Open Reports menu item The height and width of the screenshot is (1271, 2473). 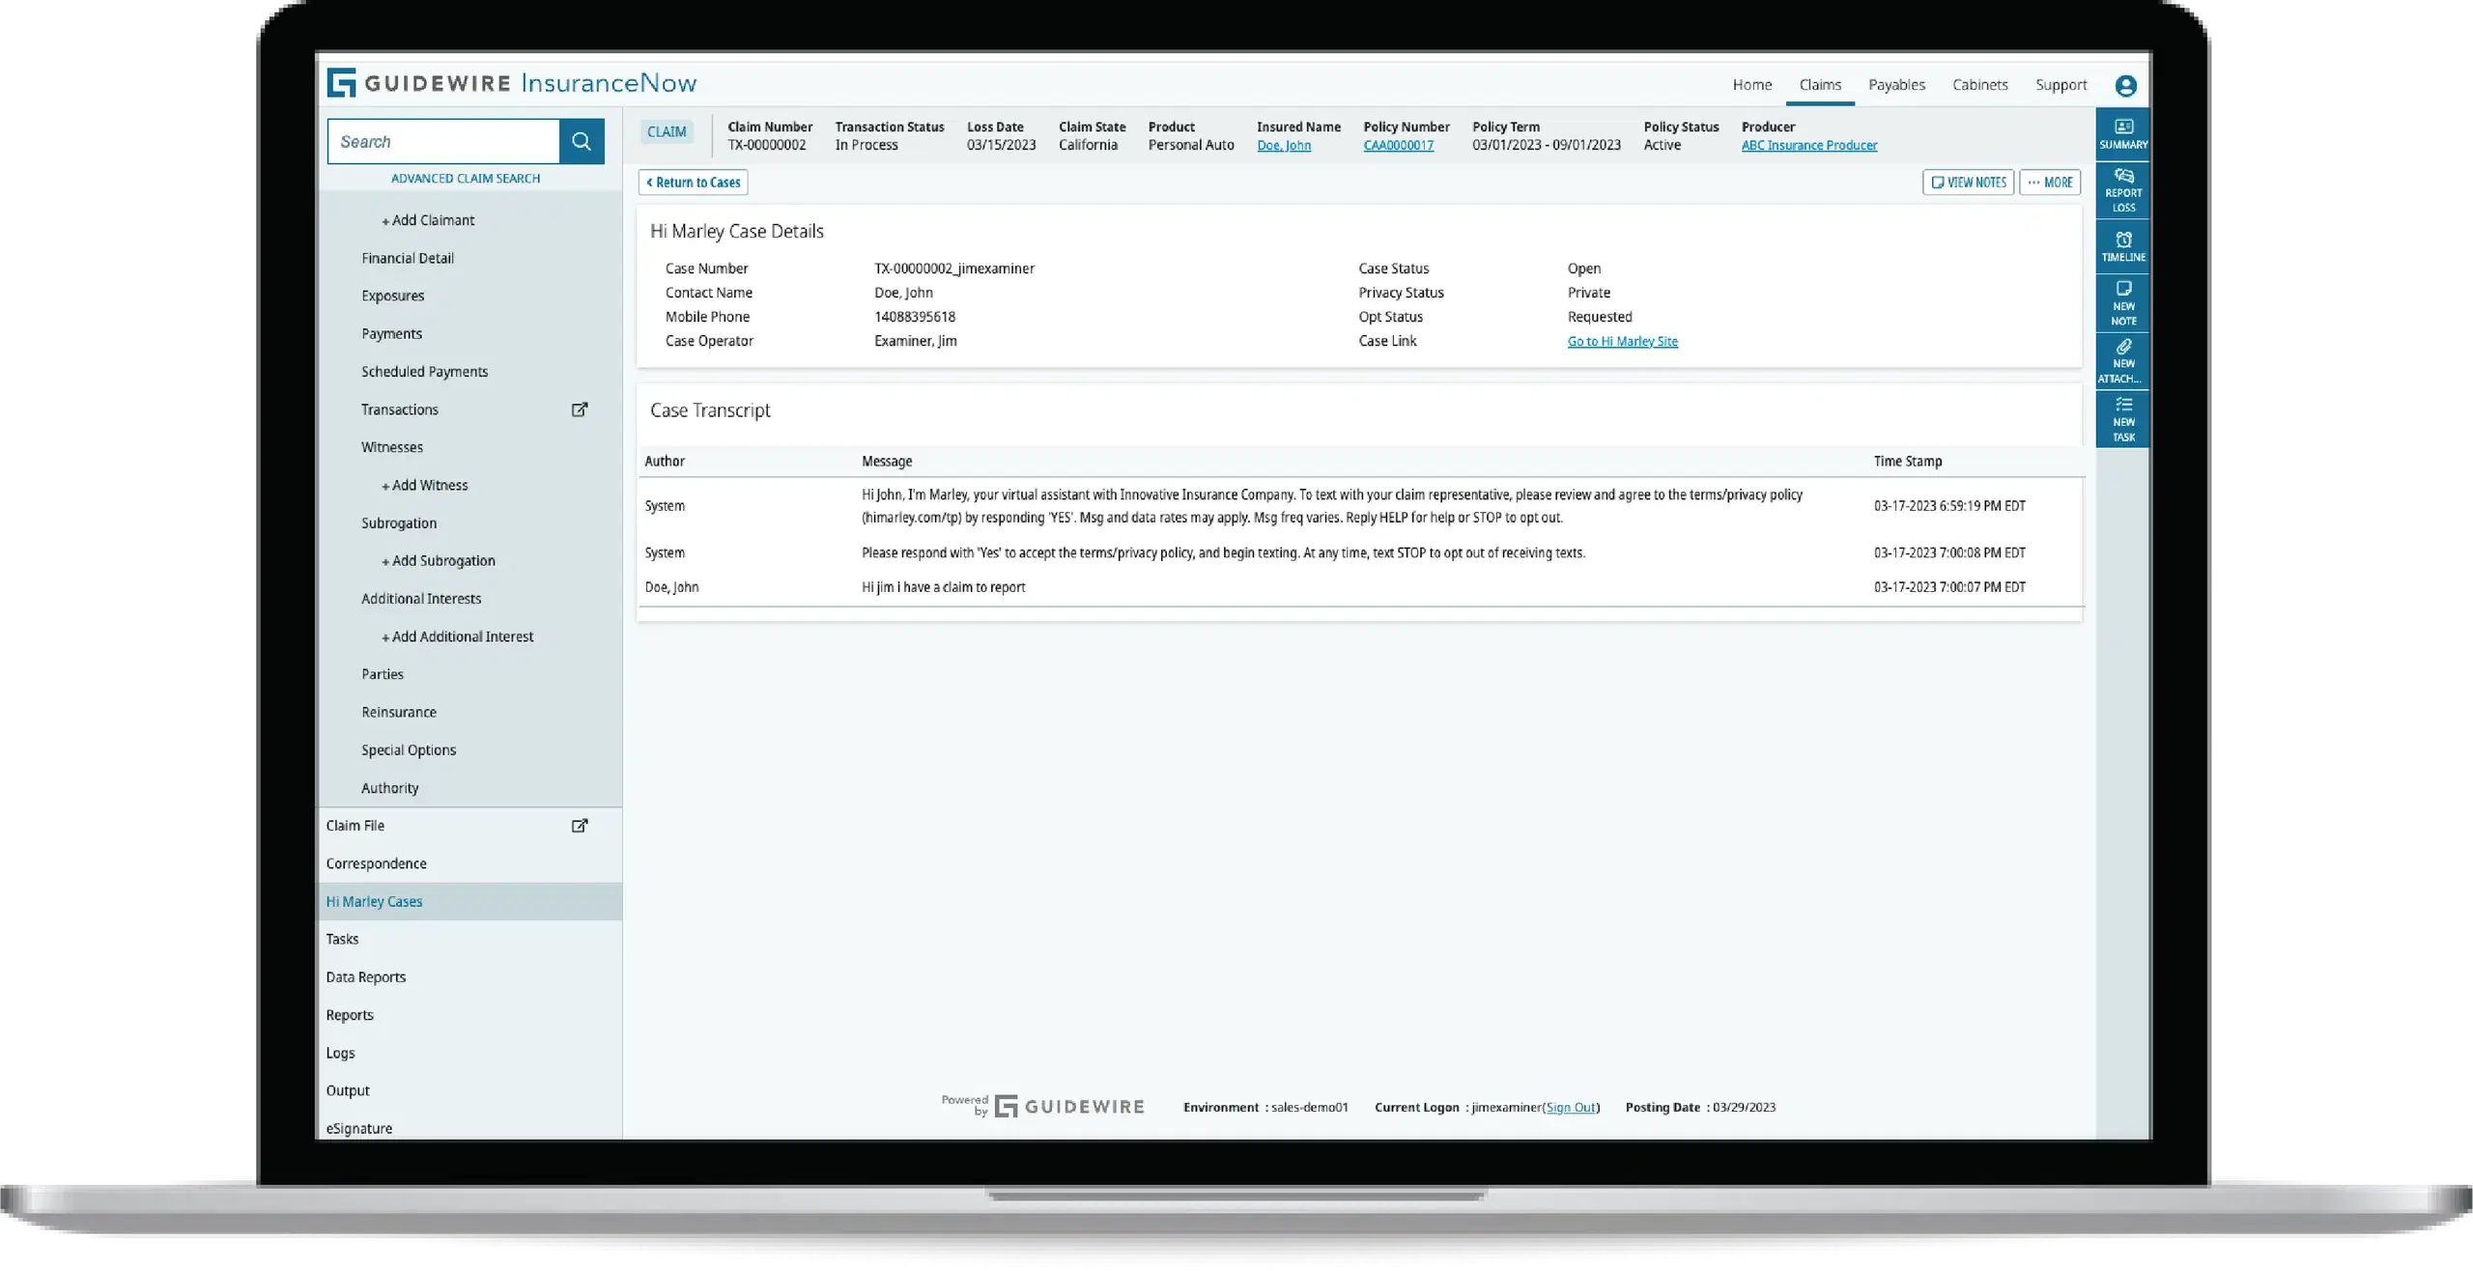coord(349,1015)
